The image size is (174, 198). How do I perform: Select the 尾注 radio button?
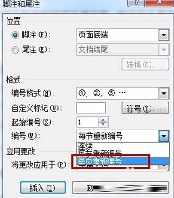(x=15, y=50)
